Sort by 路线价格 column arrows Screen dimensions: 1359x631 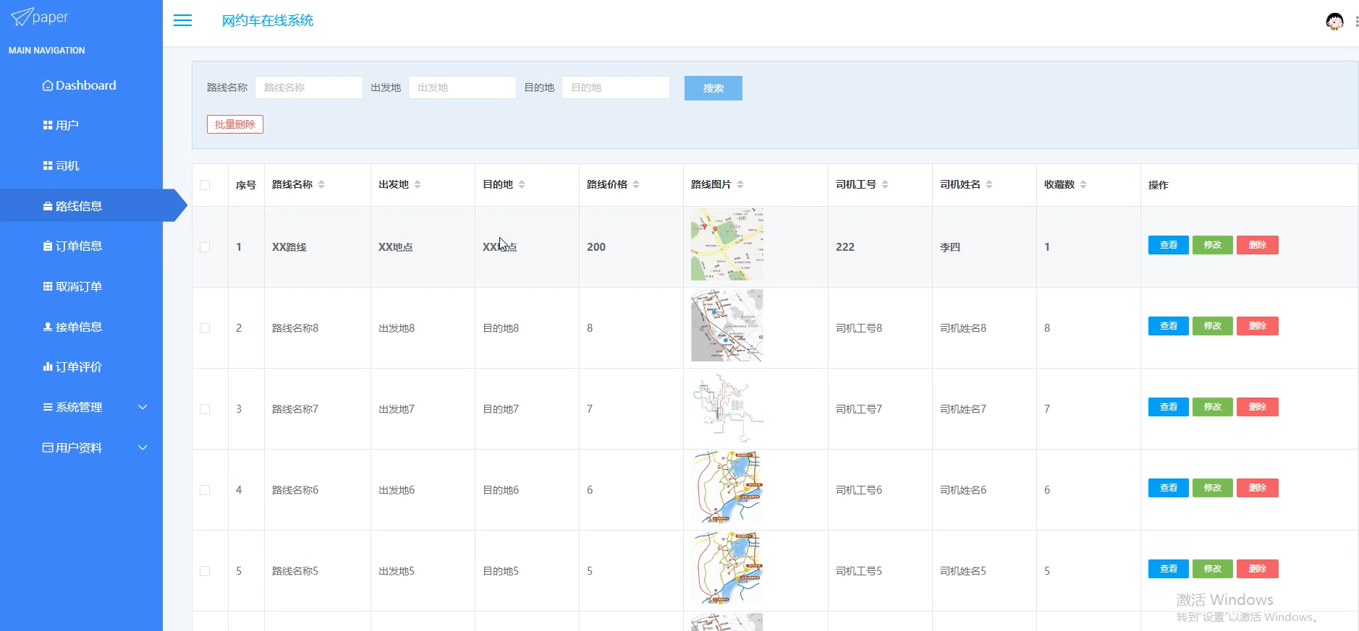pyautogui.click(x=636, y=184)
